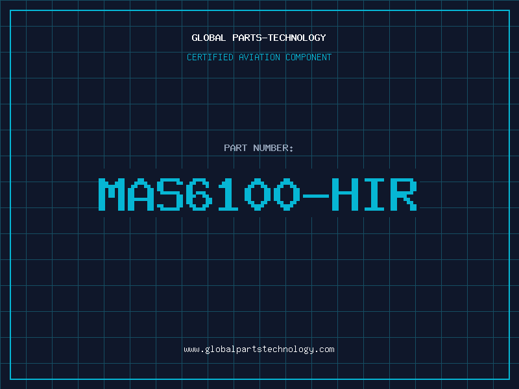The width and height of the screenshot is (519, 389).
Task: Select the part number MAS6100-HIR
Action: [258, 194]
